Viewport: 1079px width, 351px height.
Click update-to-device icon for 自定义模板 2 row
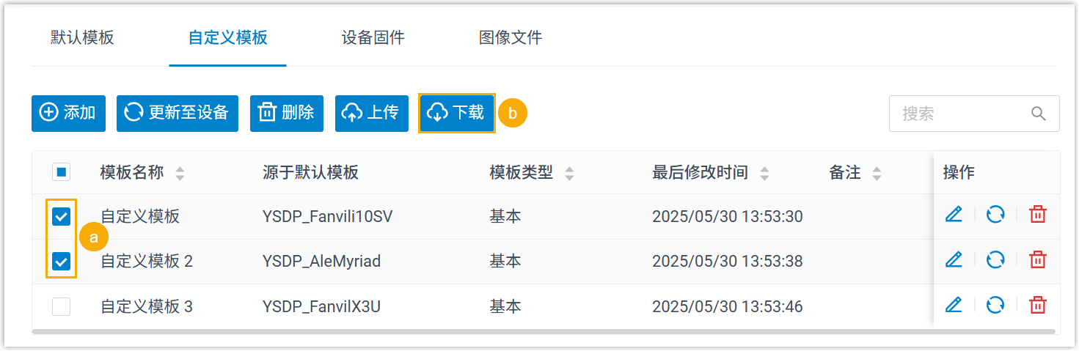[995, 259]
